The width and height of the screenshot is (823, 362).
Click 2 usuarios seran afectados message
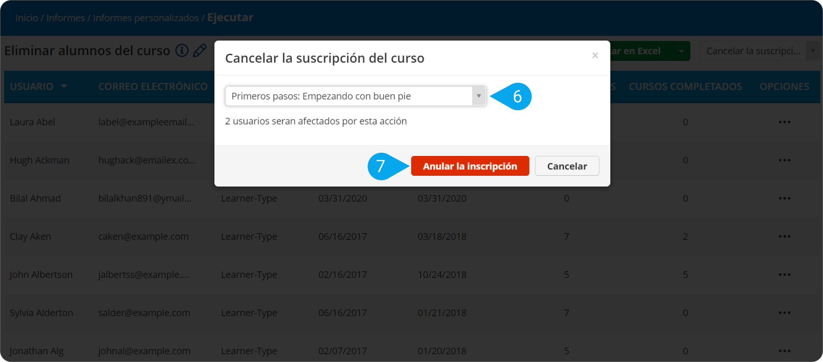[316, 121]
